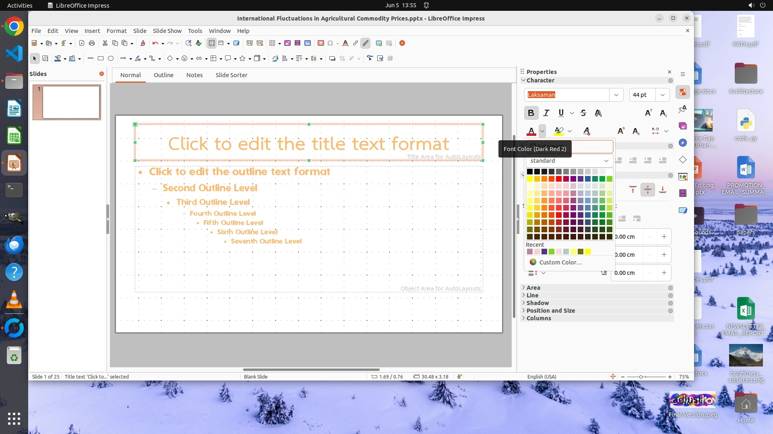Select the Rectangle shape tool

[101, 59]
